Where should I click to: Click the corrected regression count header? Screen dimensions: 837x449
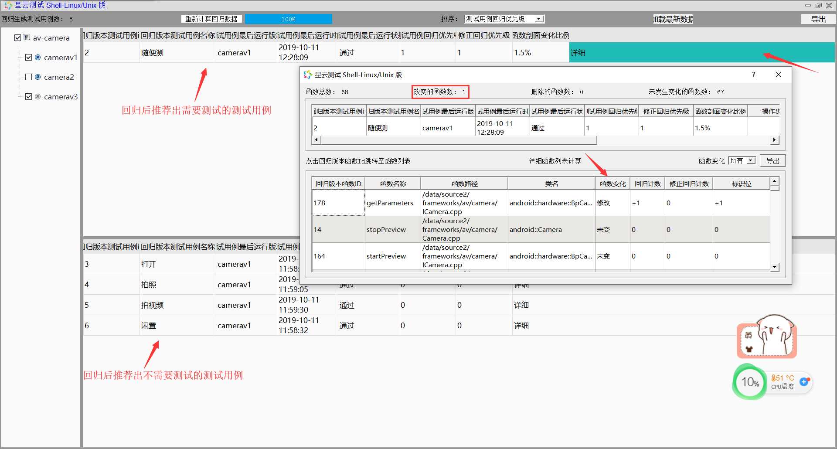pyautogui.click(x=689, y=184)
